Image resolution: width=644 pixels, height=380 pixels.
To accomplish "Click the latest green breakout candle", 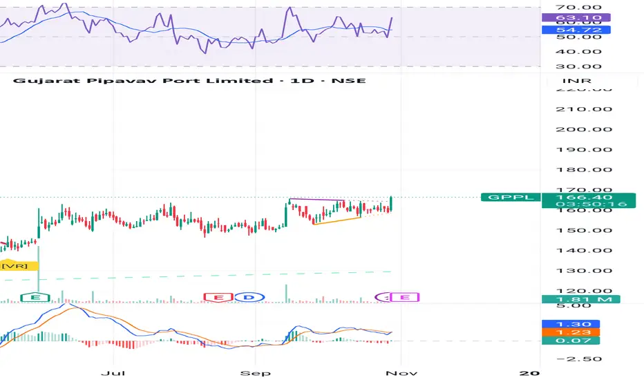I will tap(391, 204).
